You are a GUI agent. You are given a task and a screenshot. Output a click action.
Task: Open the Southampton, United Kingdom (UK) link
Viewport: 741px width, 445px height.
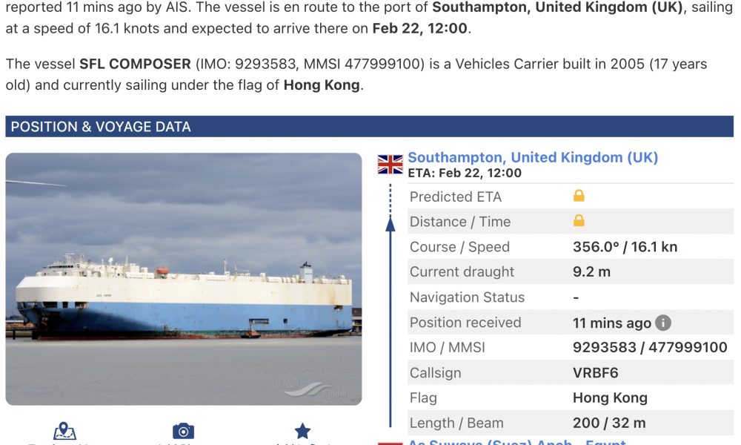click(x=533, y=157)
